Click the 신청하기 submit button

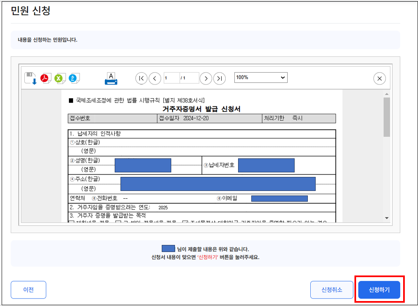(379, 290)
